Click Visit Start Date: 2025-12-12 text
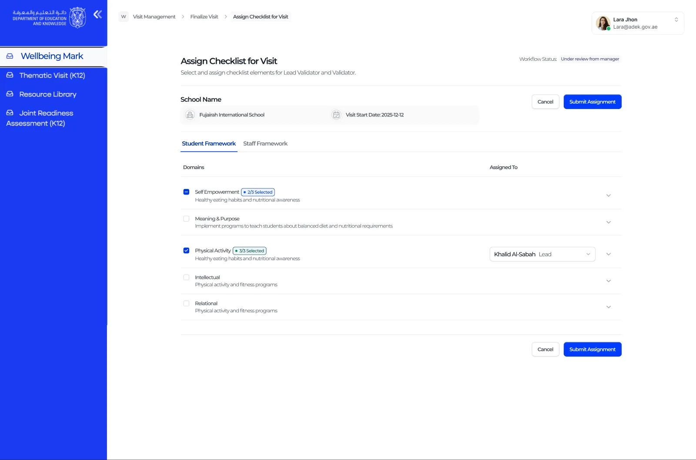Viewport: 696px width, 460px height. (x=375, y=115)
